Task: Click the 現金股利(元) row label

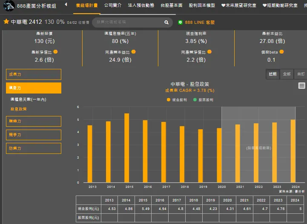Action: [88, 209]
